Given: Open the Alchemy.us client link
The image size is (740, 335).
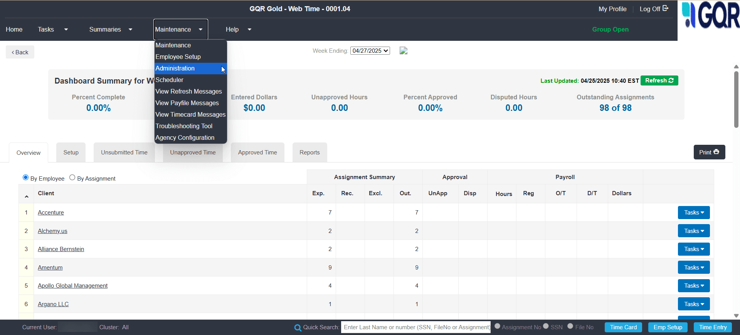Looking at the screenshot, I should pyautogui.click(x=52, y=231).
